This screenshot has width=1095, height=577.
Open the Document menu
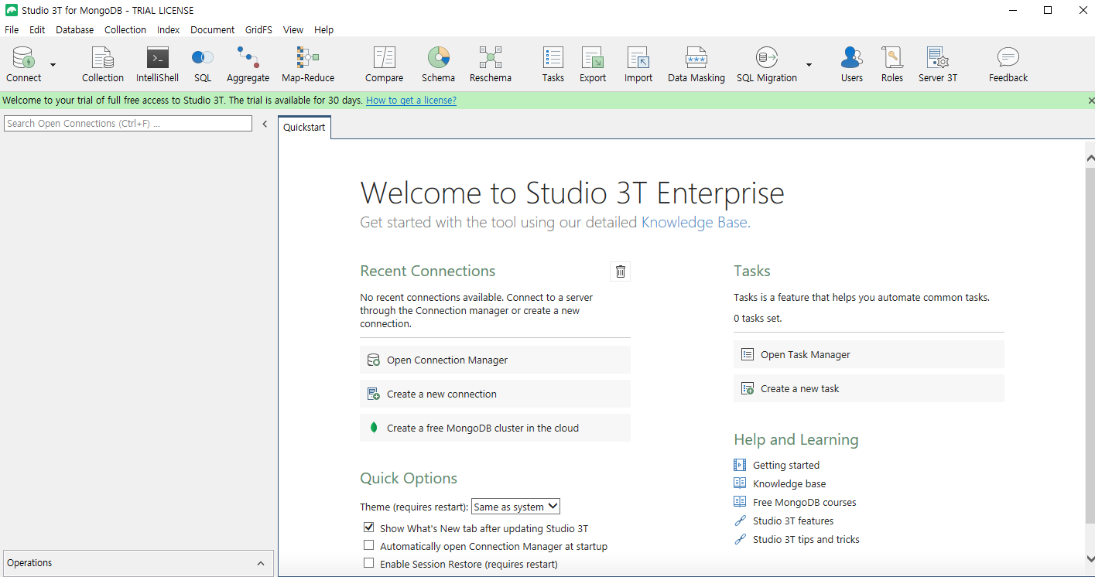point(212,29)
